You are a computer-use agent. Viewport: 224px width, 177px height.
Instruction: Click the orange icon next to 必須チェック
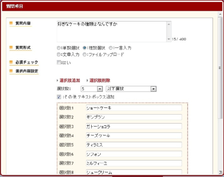[x=11, y=62]
